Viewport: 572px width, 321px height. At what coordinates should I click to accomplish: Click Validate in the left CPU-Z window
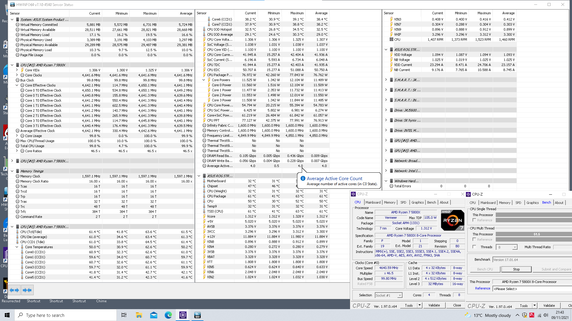(434, 305)
